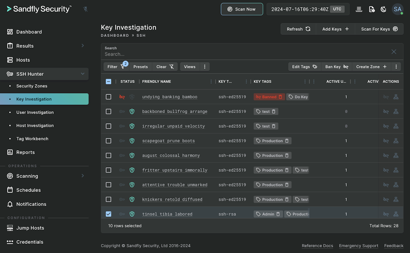Screen dimensions: 410x253
Task: Open zones icon for undying banking bamboo row
Action: [x=396, y=97]
